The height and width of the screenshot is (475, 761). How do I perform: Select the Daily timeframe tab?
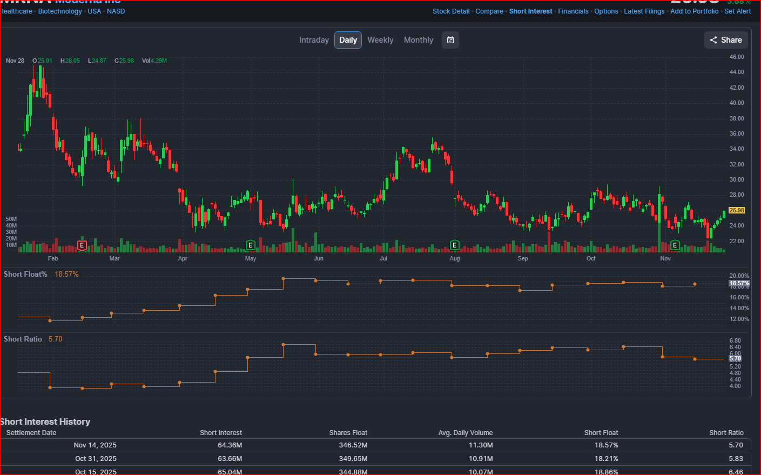[348, 40]
